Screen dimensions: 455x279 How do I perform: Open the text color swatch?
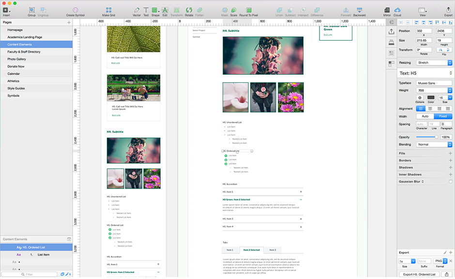point(430,97)
